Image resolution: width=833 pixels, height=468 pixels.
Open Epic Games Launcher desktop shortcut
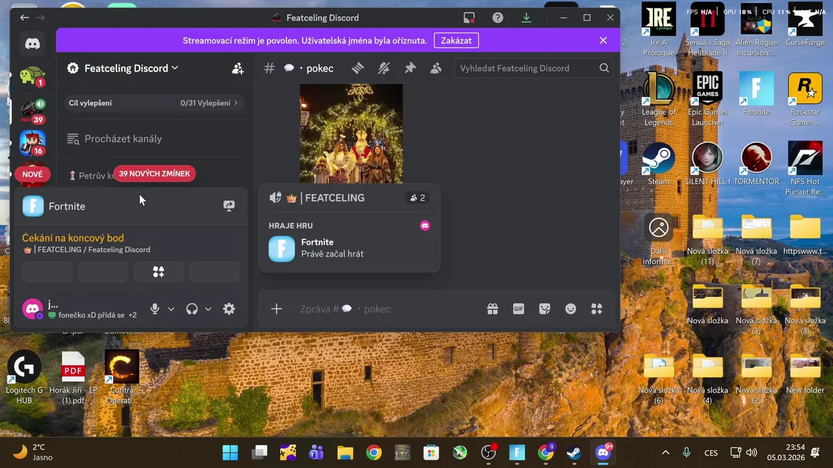point(707,99)
